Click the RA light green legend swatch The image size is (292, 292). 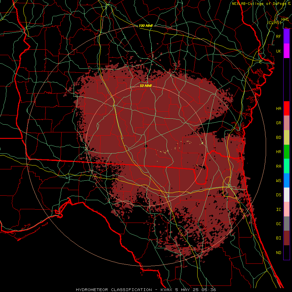tap(286, 166)
